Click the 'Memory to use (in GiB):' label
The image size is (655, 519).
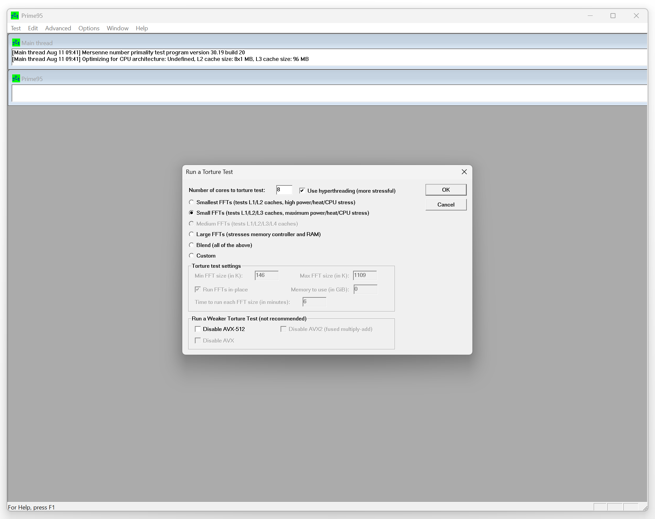pyautogui.click(x=320, y=290)
